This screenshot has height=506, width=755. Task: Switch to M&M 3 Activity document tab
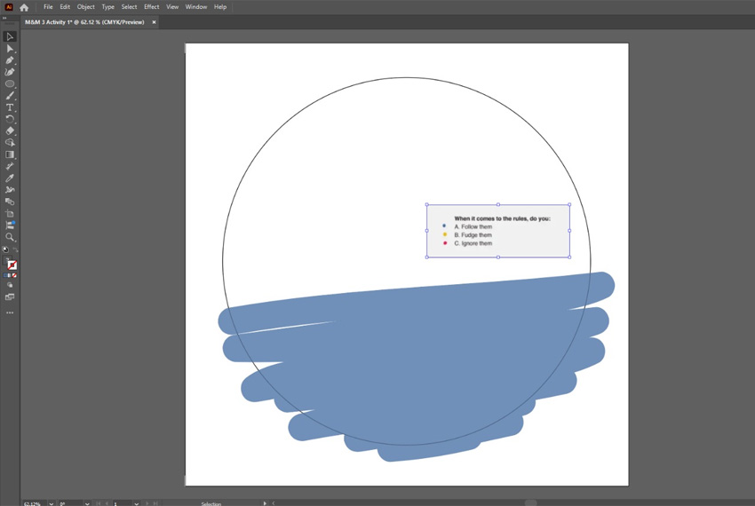(84, 22)
